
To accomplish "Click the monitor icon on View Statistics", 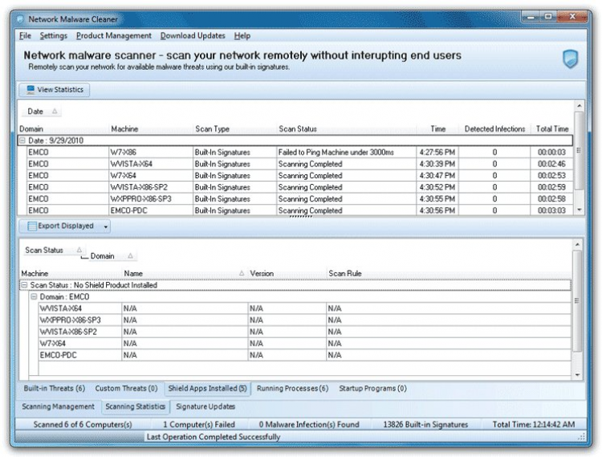I will [31, 90].
